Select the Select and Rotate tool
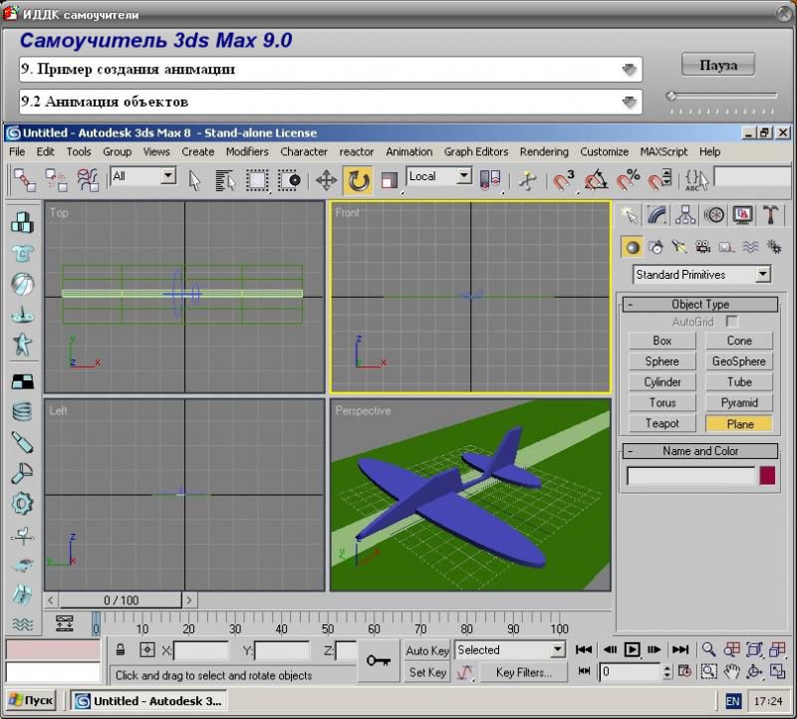This screenshot has height=719, width=797. (x=358, y=180)
